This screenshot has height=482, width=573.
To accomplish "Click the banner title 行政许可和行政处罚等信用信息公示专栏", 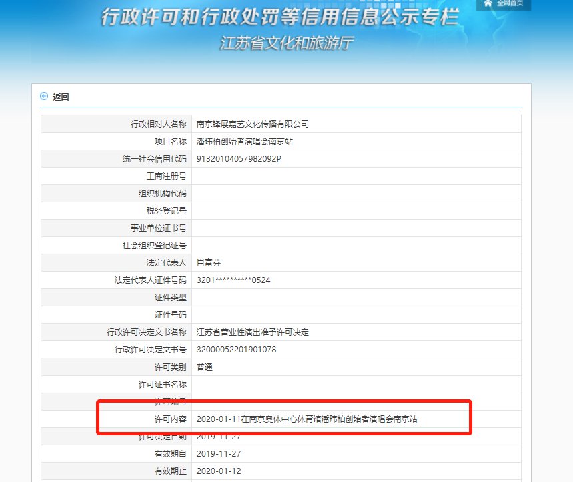I will (280, 18).
